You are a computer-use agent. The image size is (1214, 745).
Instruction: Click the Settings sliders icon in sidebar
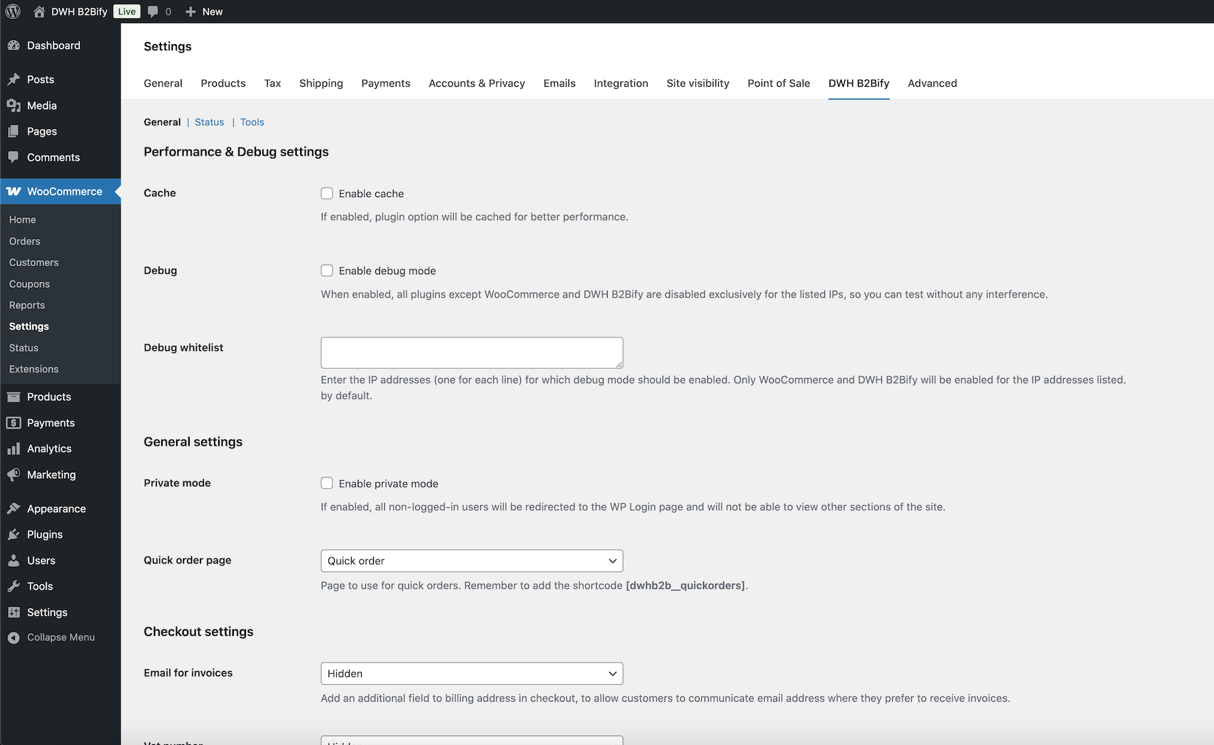click(x=14, y=612)
